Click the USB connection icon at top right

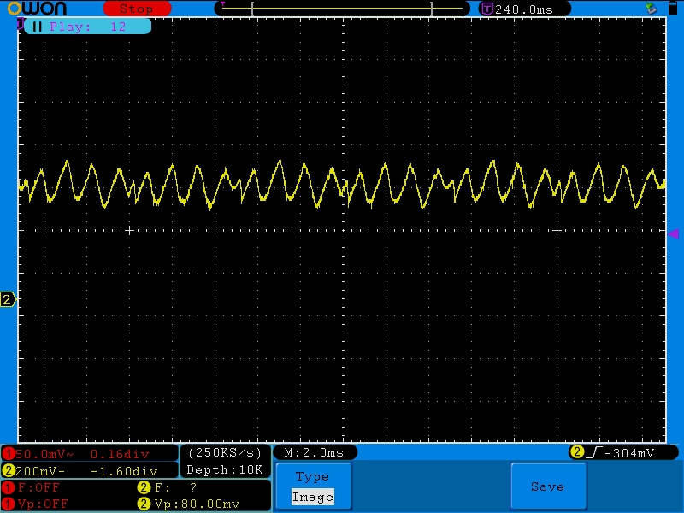click(x=651, y=8)
